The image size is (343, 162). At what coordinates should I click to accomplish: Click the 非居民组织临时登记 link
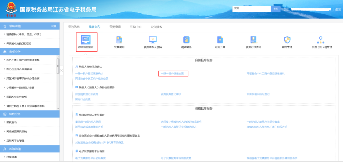(x=258, y=94)
